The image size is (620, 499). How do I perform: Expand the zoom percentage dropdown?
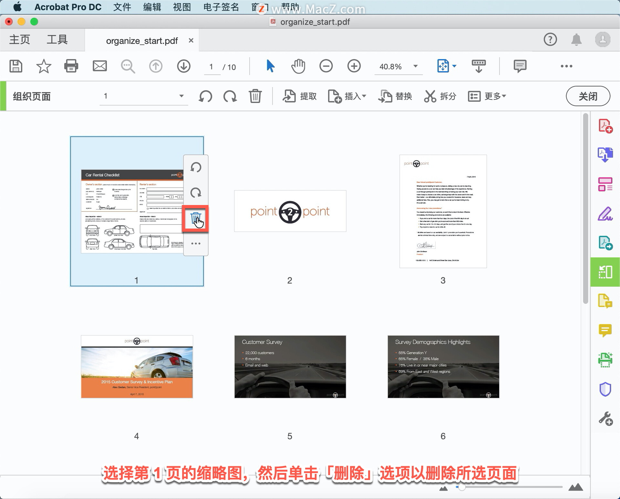416,66
